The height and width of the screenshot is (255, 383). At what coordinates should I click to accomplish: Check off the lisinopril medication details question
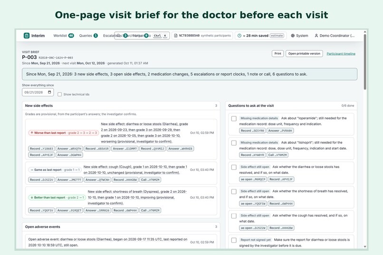(234, 143)
